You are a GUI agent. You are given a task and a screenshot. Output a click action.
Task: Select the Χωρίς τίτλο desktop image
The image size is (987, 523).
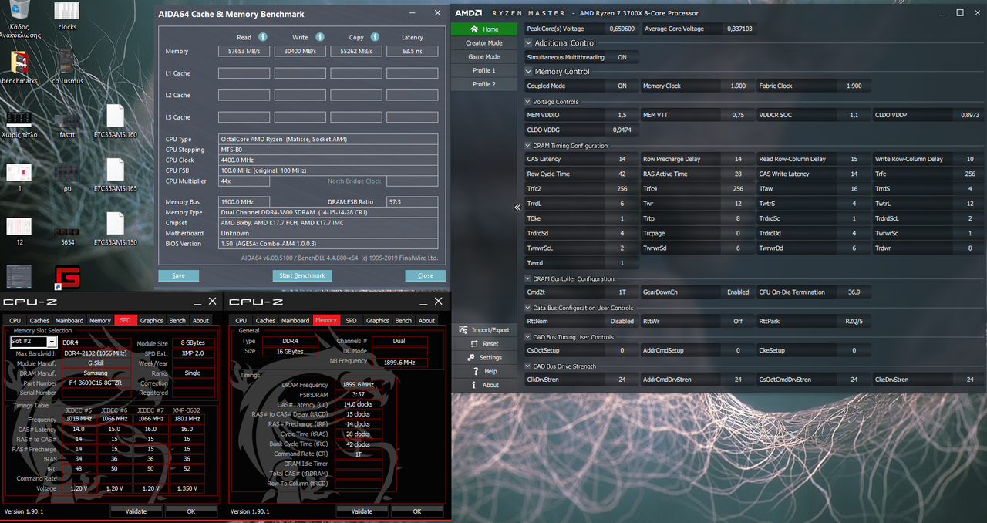(20, 123)
